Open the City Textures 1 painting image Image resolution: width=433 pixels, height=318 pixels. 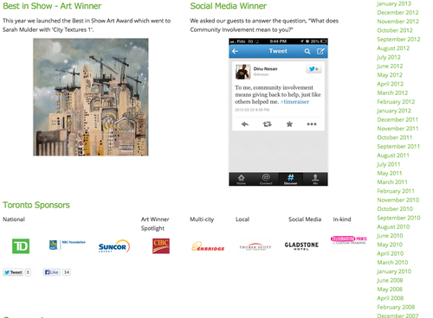(x=91, y=97)
